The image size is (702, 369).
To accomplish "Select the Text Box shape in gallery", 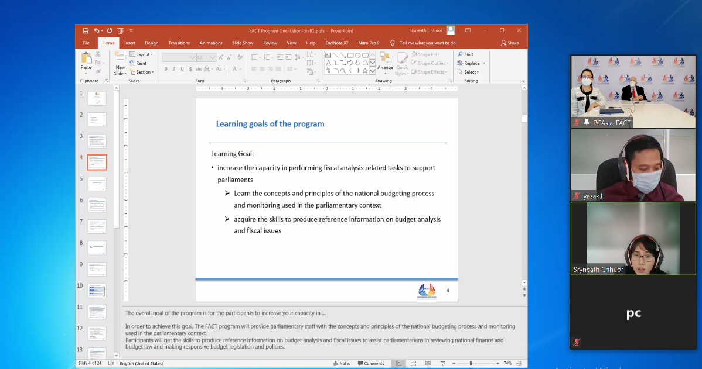I will pos(328,56).
